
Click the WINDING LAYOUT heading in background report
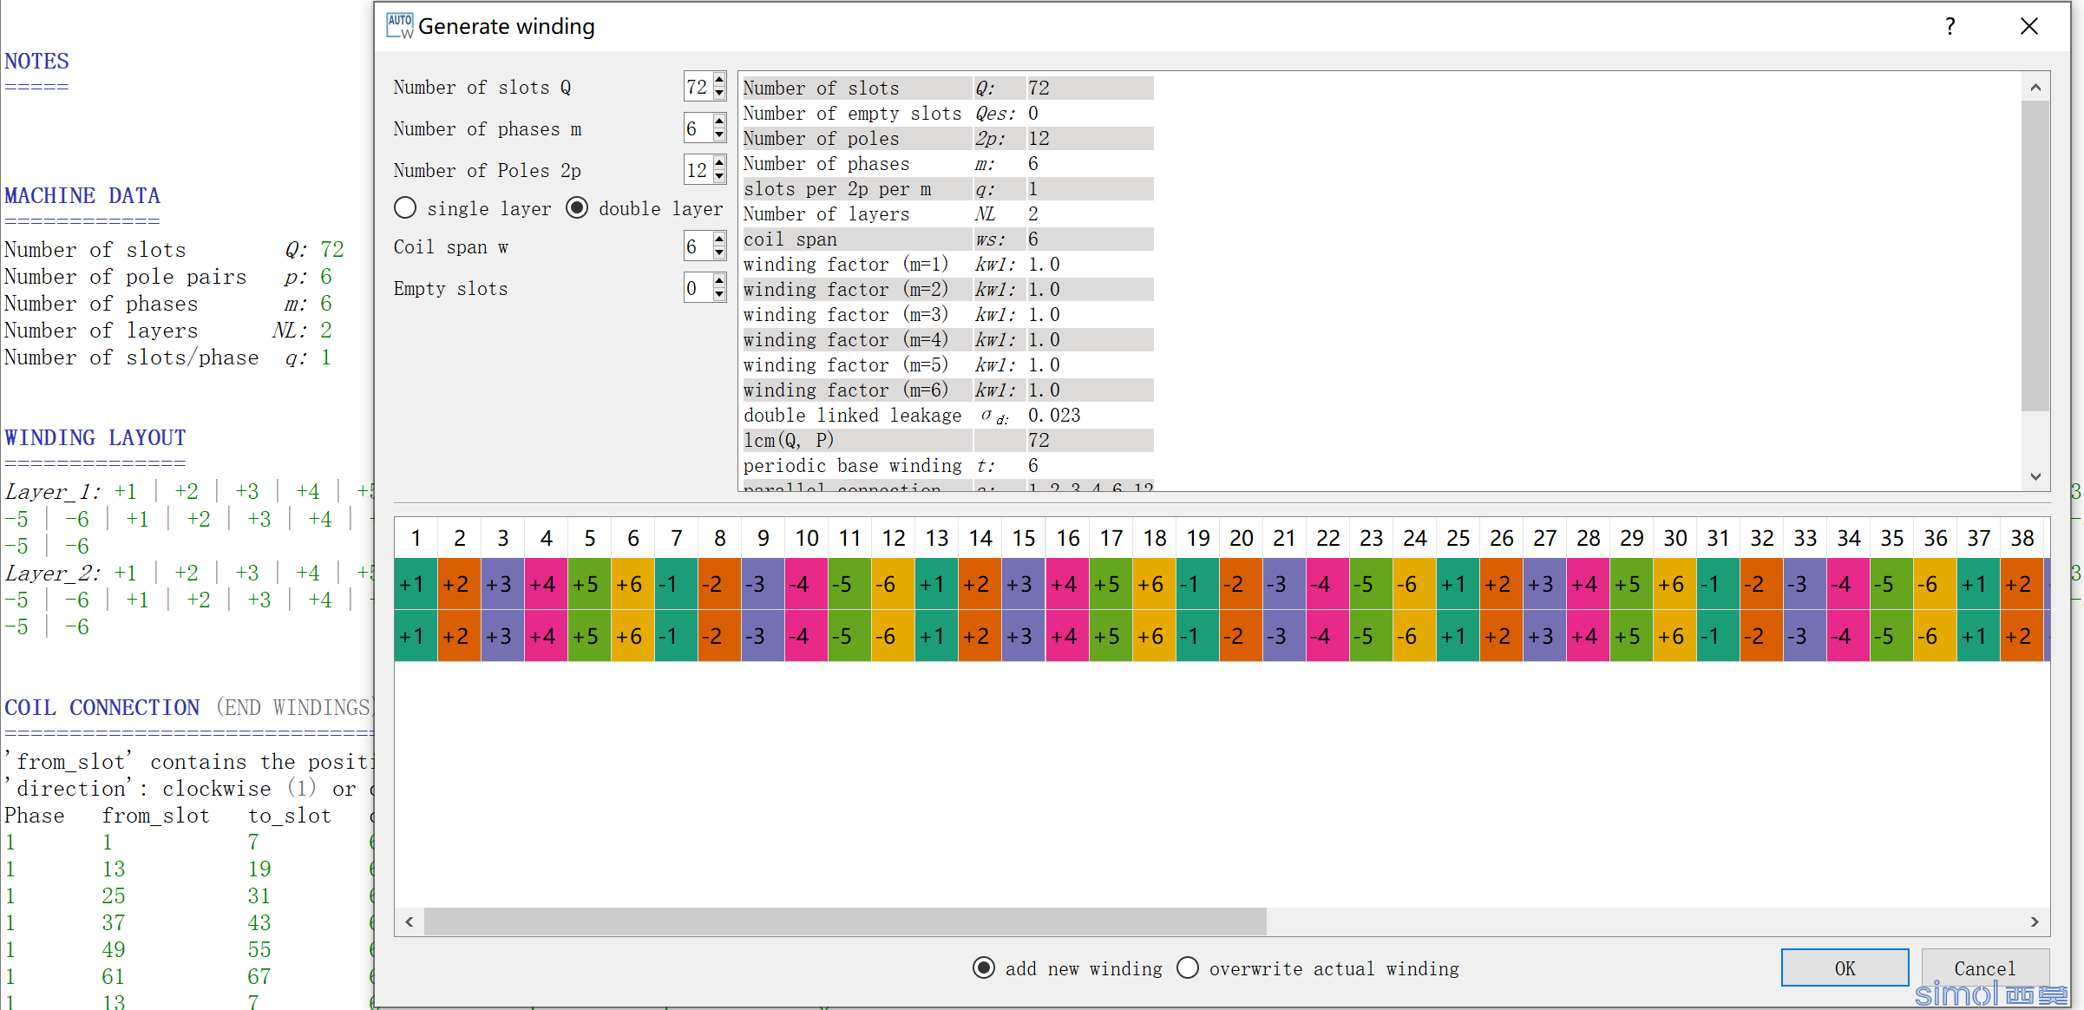[95, 437]
